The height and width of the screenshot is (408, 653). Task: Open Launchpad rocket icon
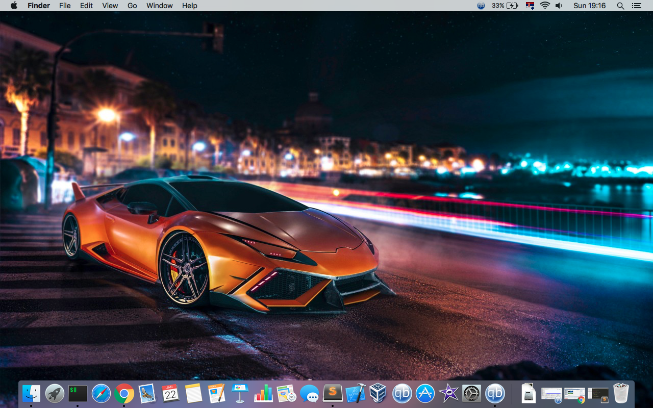click(x=55, y=393)
